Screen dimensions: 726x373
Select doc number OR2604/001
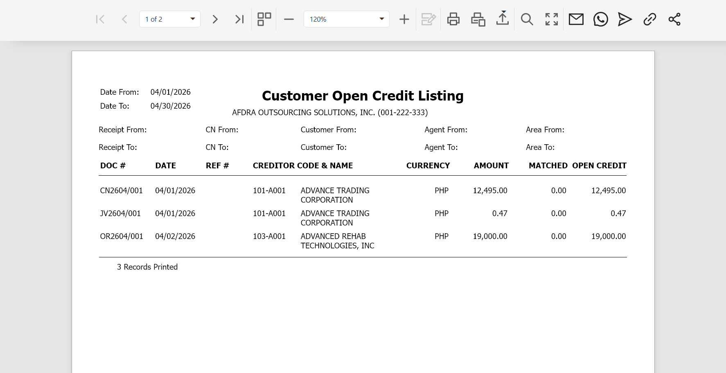click(122, 236)
